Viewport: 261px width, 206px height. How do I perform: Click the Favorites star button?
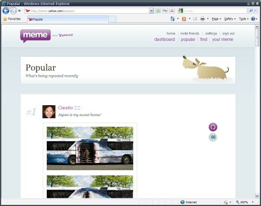click(12, 19)
